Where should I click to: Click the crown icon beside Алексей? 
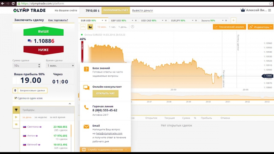243,10
